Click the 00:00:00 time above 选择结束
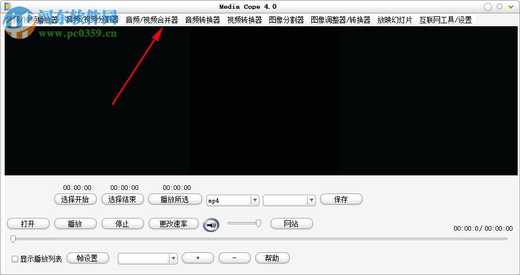Screen dimensions: 520x275 [x=124, y=188]
